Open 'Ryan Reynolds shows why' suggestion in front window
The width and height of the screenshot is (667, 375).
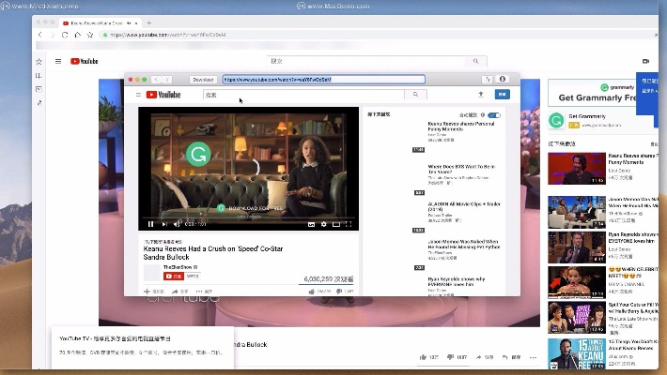(456, 281)
